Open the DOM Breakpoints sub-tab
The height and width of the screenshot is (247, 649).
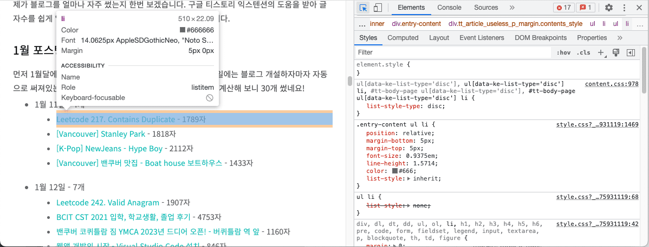click(x=541, y=38)
